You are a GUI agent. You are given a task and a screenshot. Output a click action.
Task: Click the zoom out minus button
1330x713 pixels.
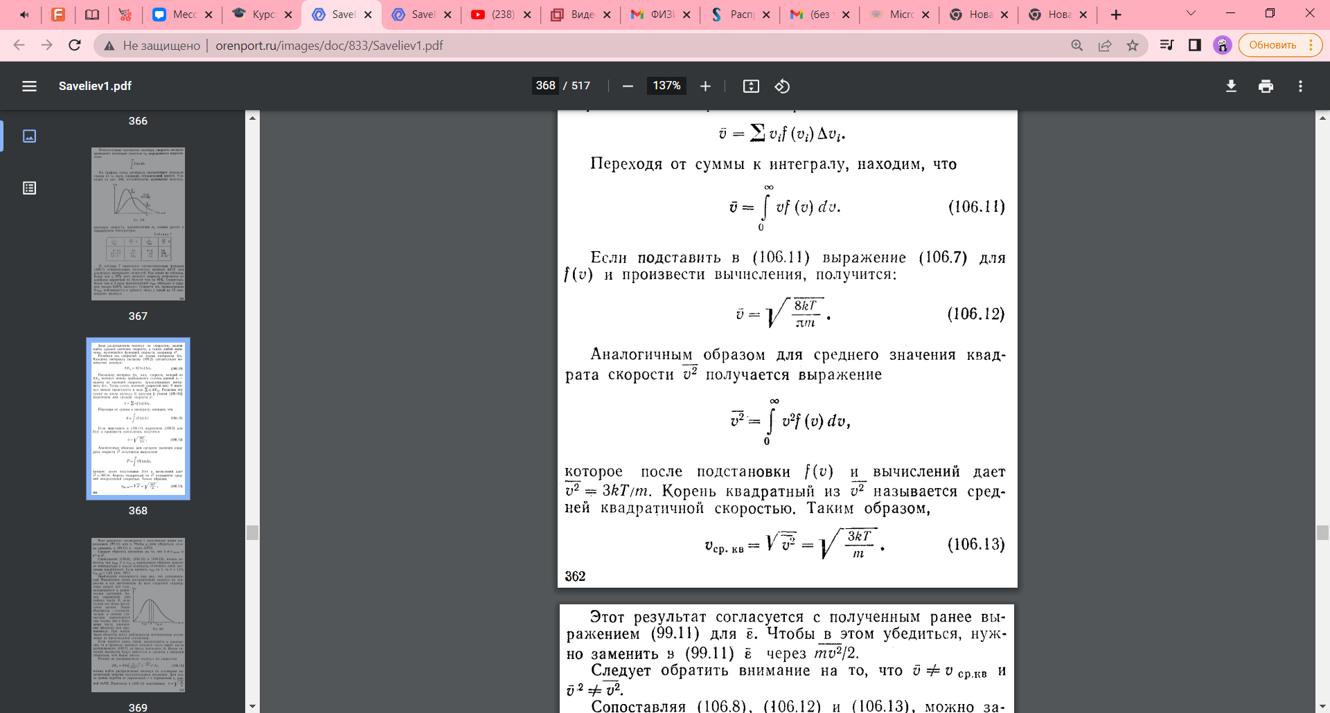(628, 86)
